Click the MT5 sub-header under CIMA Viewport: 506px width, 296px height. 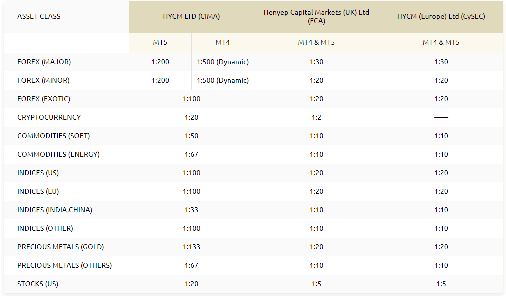click(x=160, y=42)
